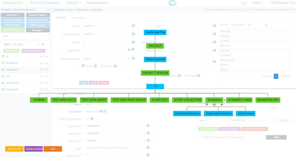This screenshot has height=157, width=296.
Task: Click the orange Exit button
Action: pyautogui.click(x=53, y=149)
